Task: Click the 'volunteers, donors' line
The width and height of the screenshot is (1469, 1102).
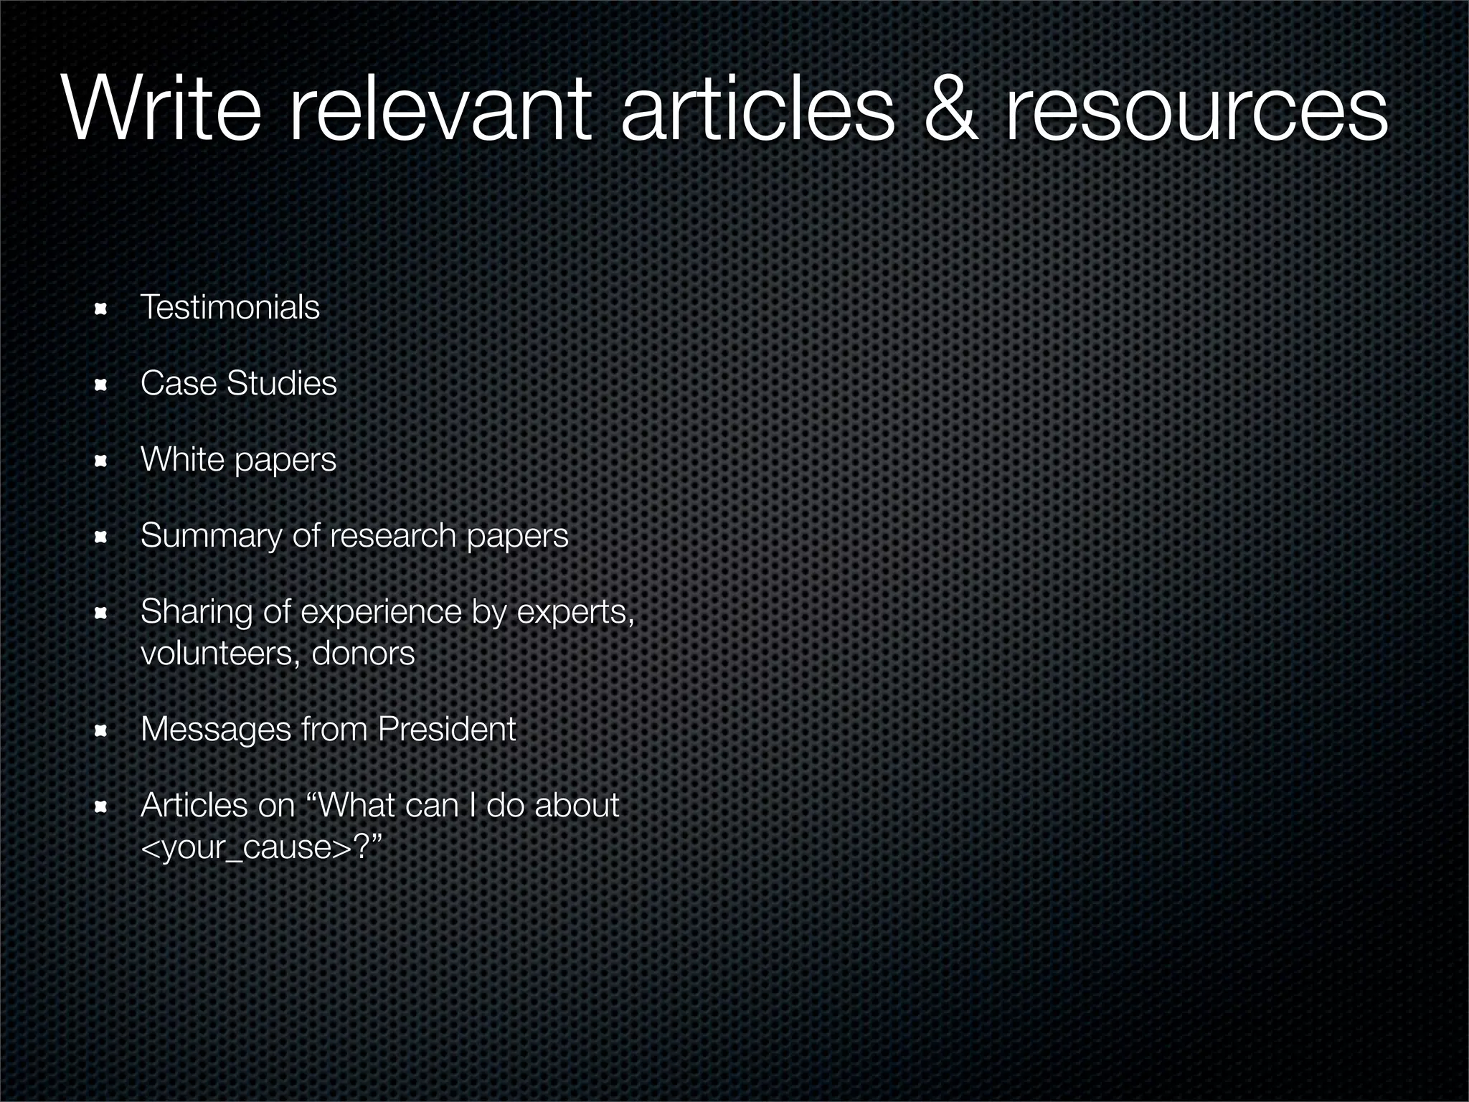Action: click(x=278, y=654)
